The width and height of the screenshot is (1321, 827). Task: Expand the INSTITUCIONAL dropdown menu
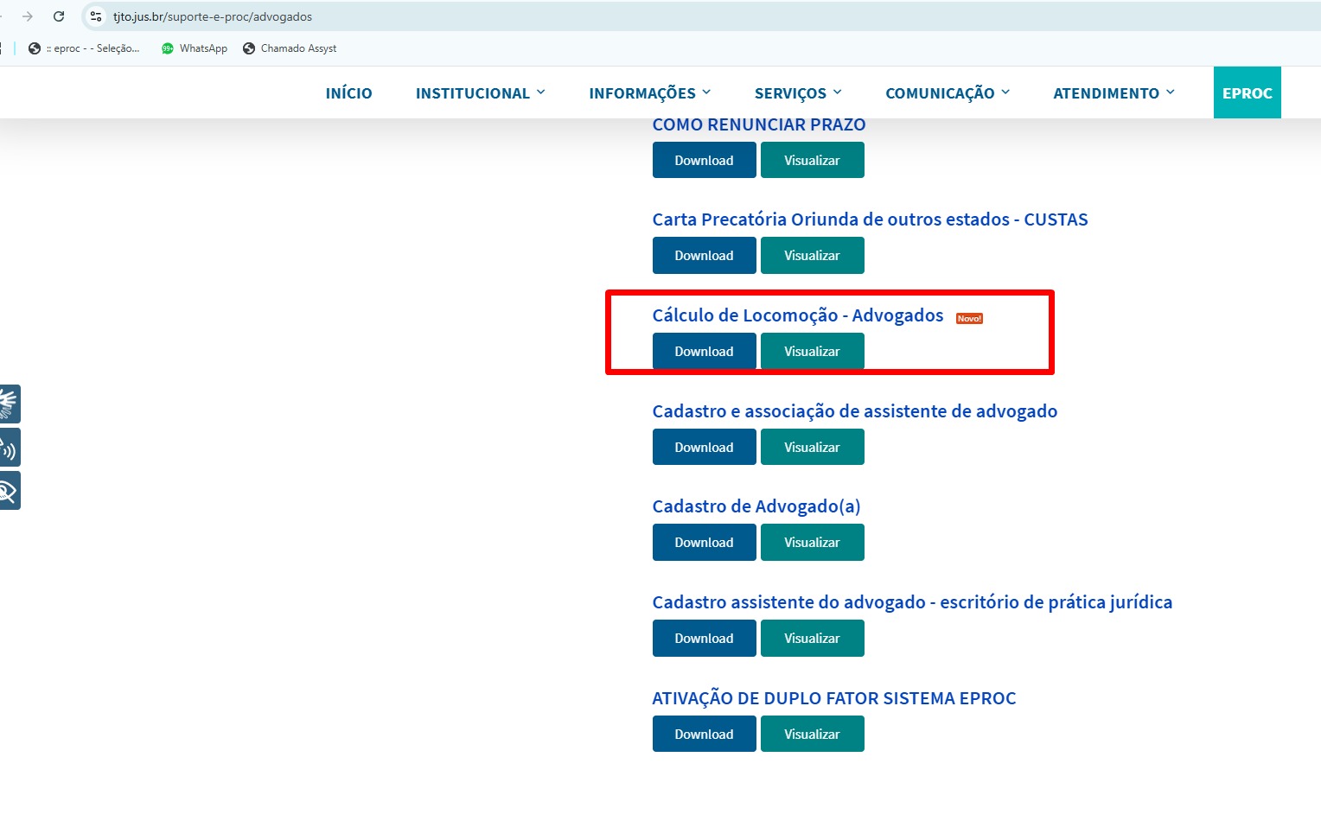480,93
